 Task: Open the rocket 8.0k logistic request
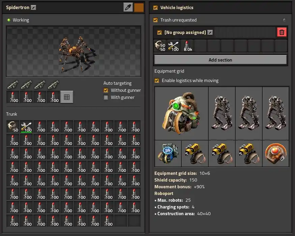(187, 46)
